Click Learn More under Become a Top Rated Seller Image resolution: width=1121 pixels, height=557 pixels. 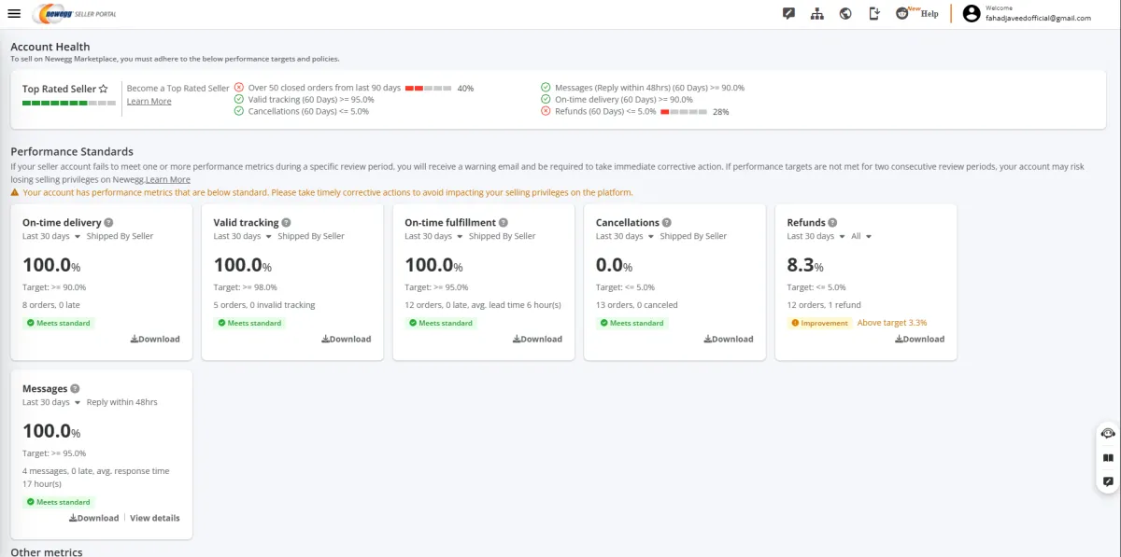point(149,101)
